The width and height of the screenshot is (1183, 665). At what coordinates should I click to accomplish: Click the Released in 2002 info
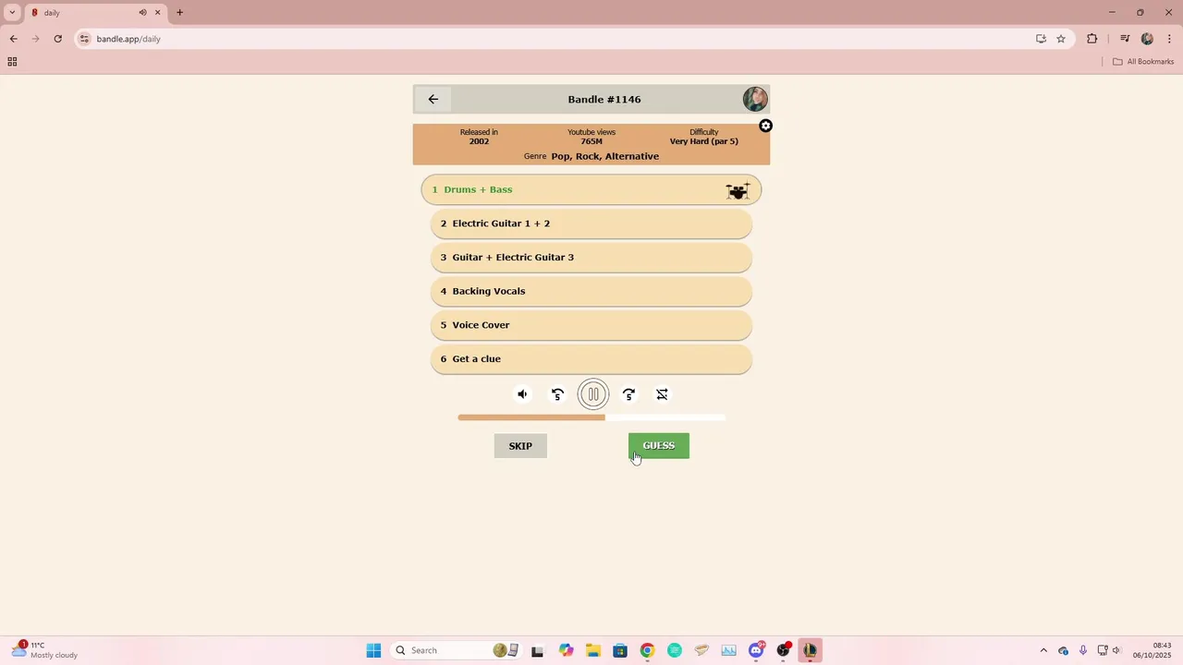(479, 137)
